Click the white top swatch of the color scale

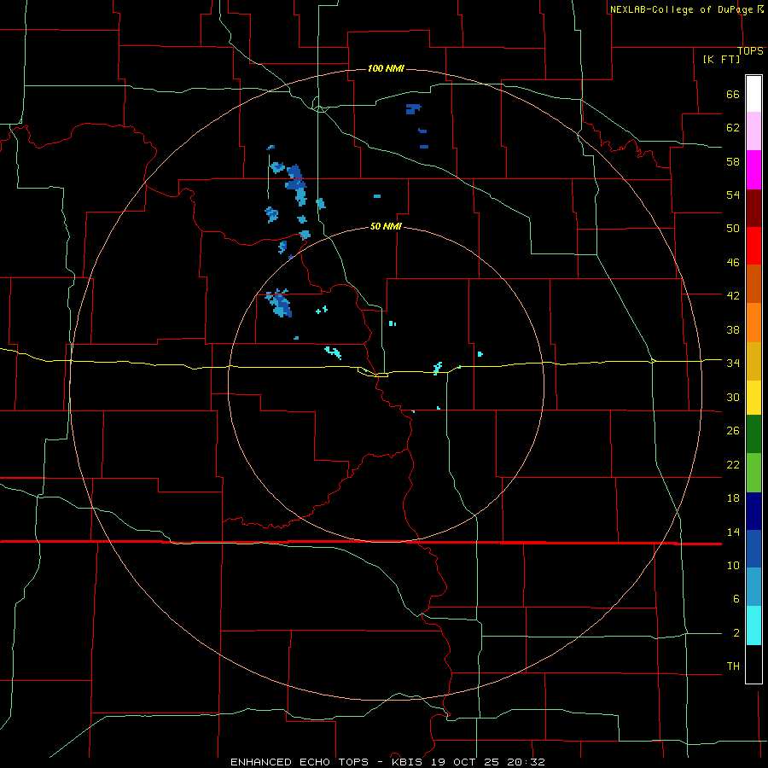tap(753, 94)
